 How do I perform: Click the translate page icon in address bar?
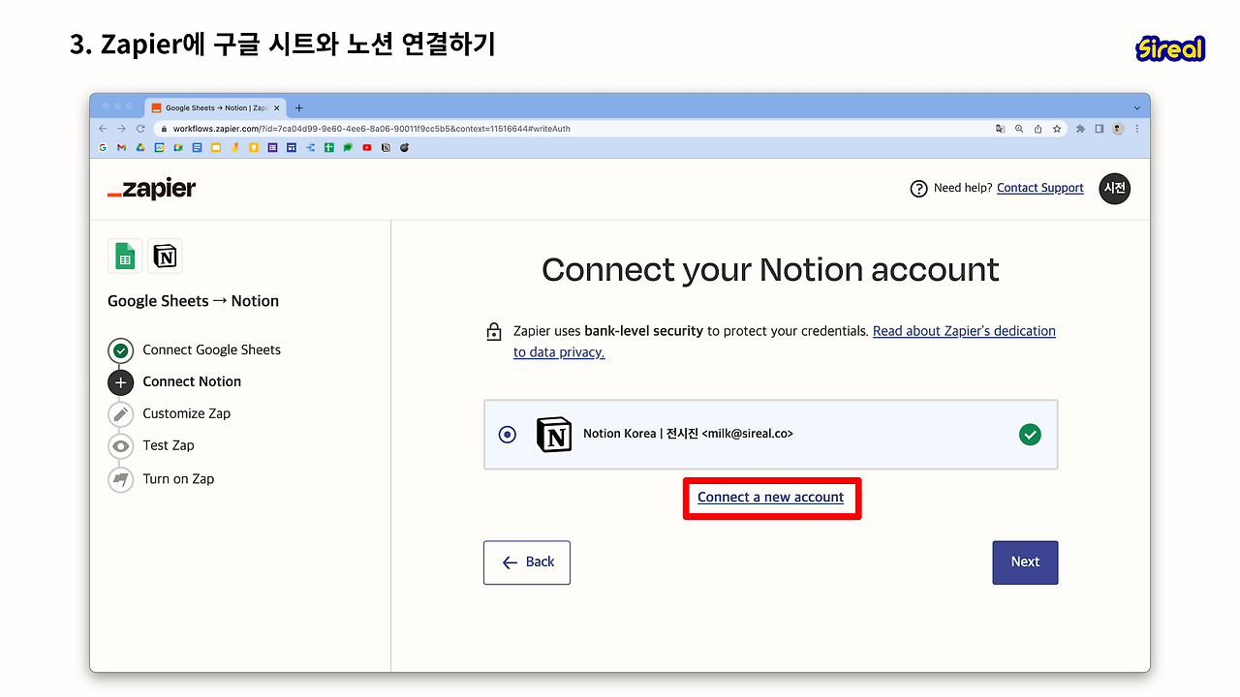point(1000,129)
